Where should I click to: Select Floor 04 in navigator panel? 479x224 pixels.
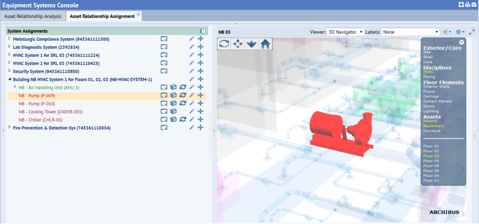coord(432,161)
